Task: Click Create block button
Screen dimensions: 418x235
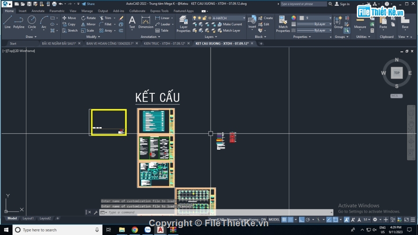Action: point(265,18)
